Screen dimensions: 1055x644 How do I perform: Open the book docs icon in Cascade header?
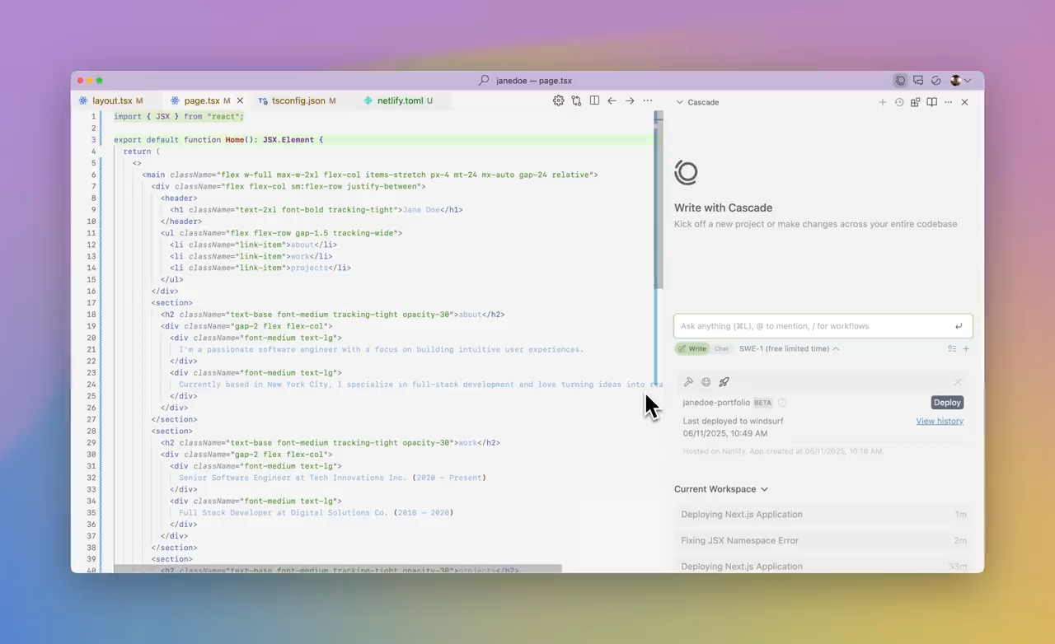931,102
